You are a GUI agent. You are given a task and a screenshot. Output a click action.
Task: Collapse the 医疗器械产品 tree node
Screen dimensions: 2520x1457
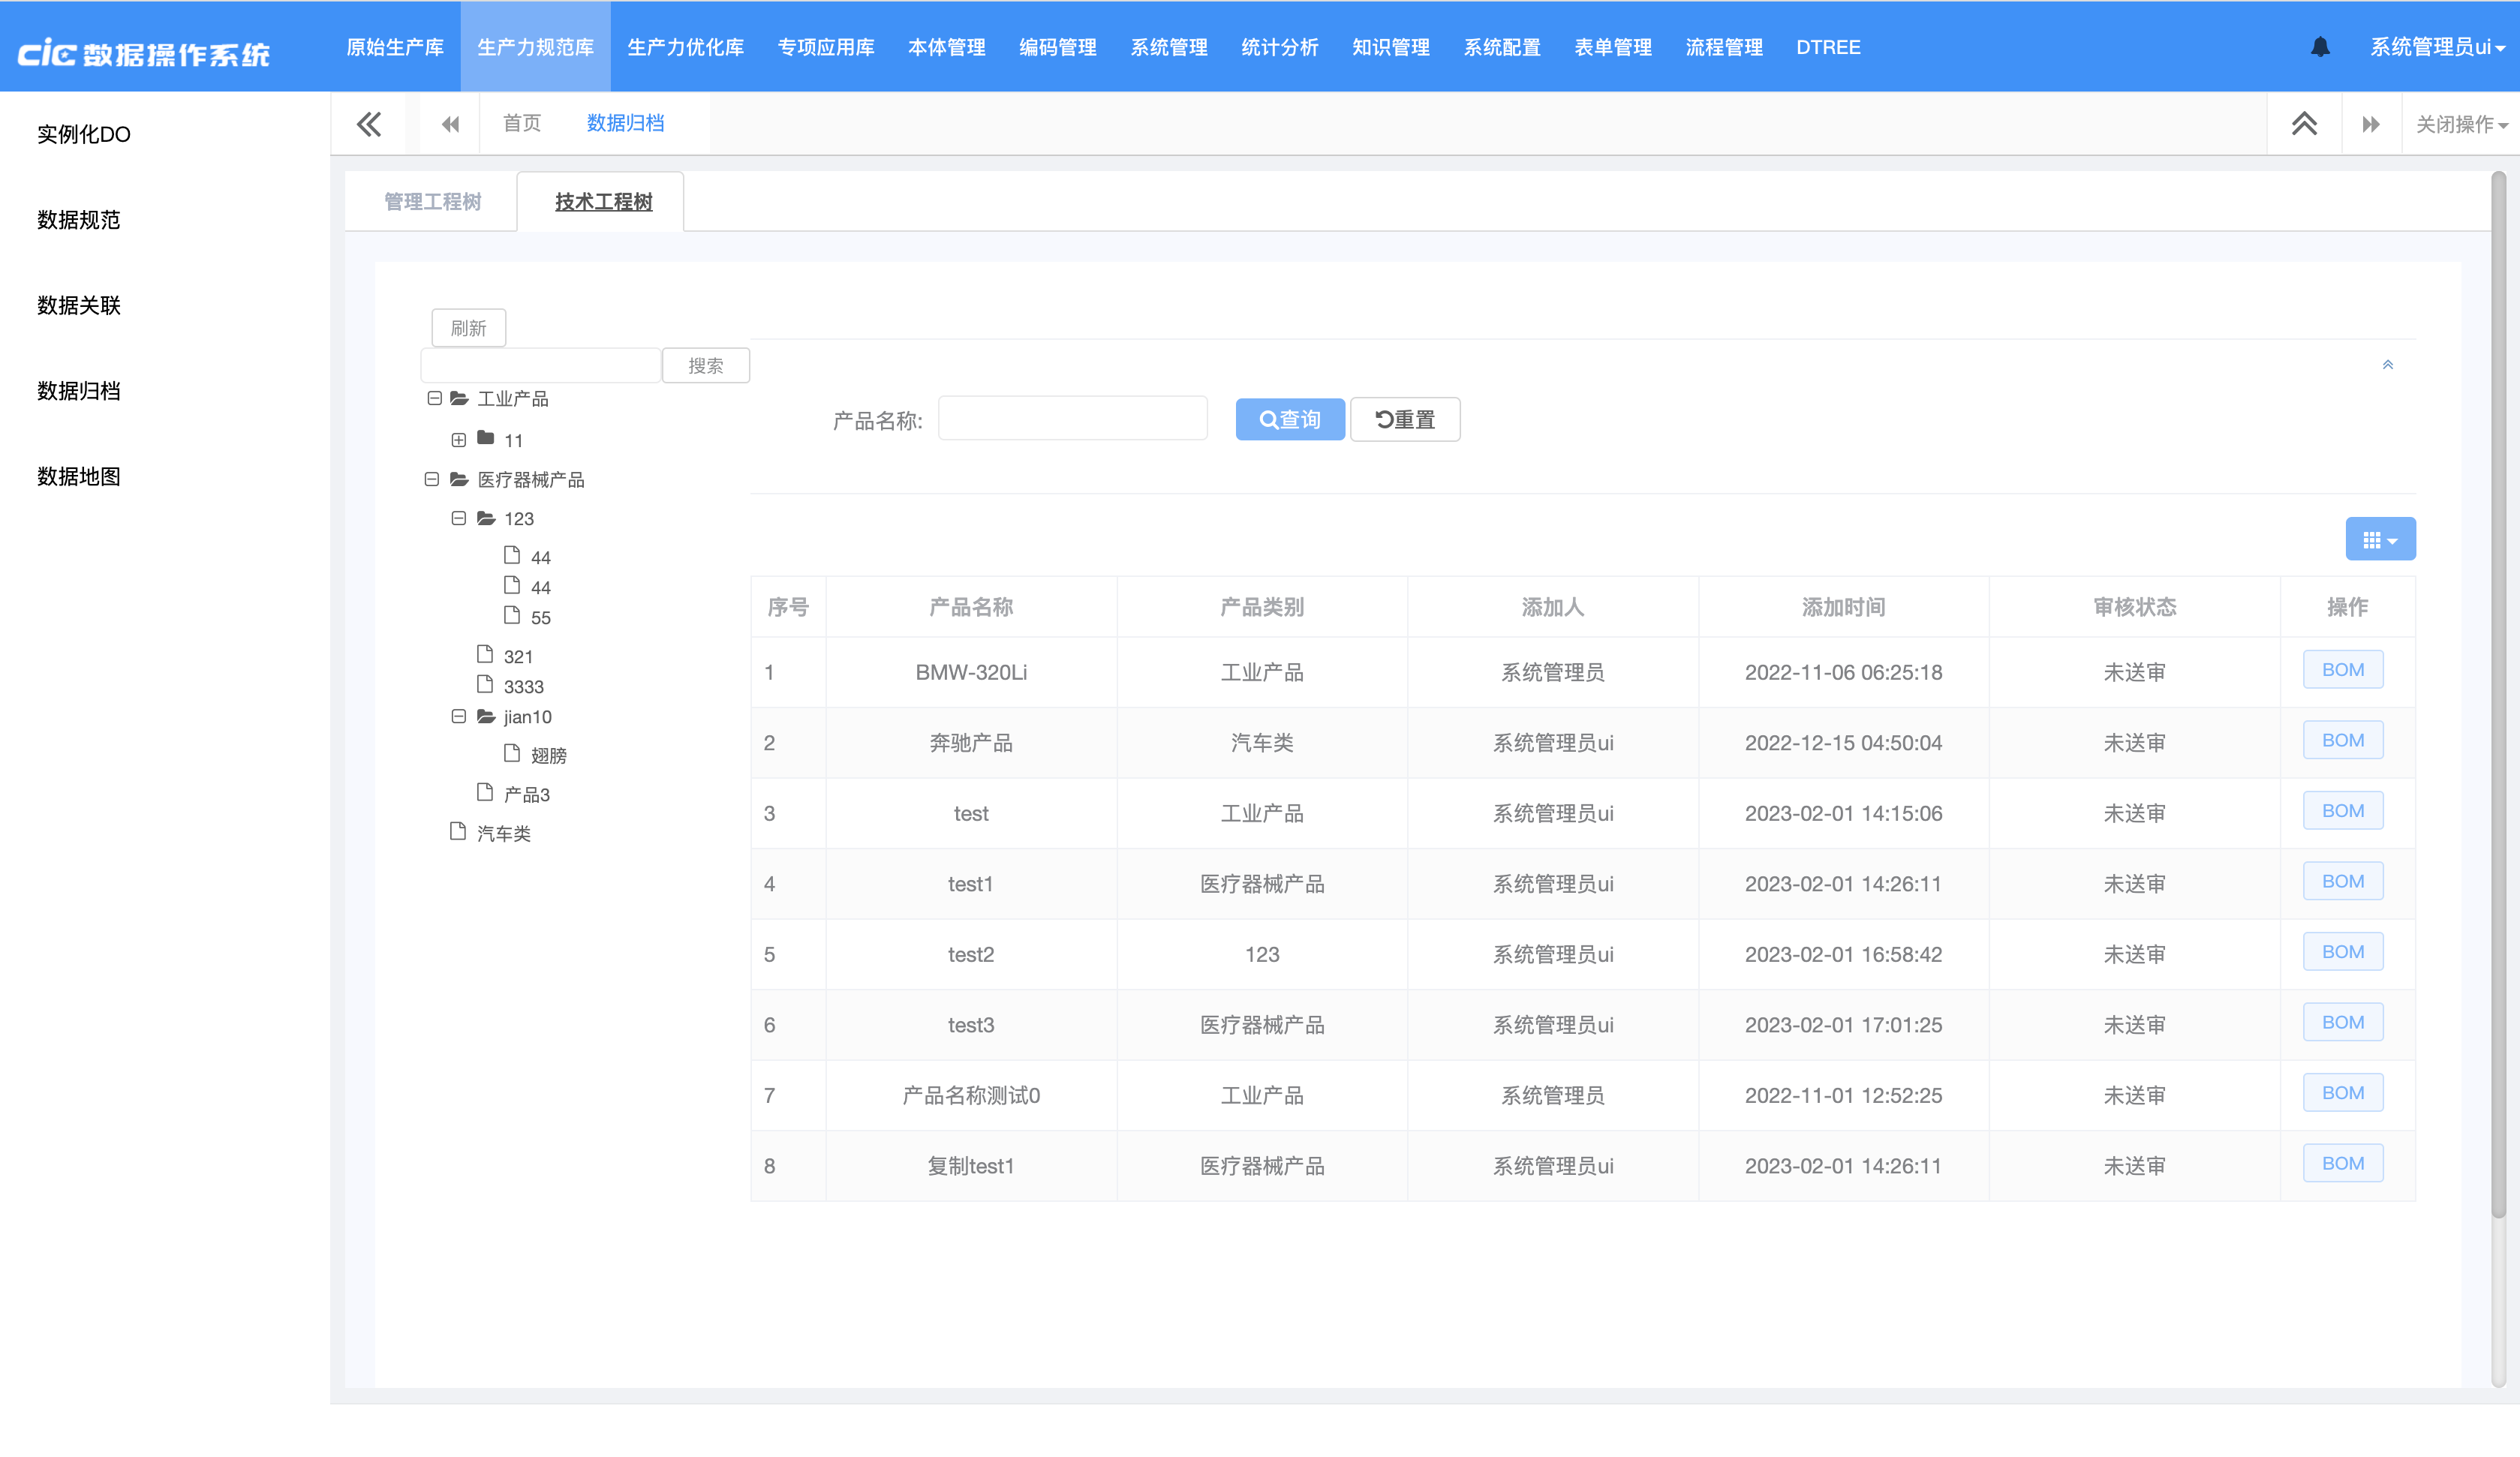(x=431, y=479)
